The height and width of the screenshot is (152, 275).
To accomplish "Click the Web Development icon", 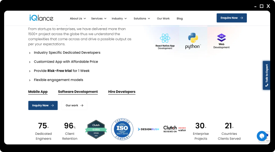I will tap(221, 41).
